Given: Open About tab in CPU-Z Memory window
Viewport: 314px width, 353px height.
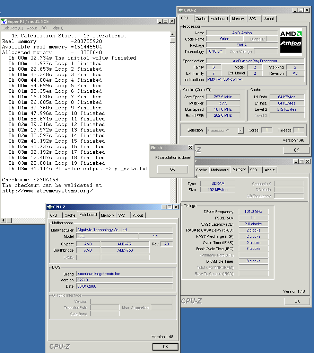Looking at the screenshot, I should [x=270, y=170].
